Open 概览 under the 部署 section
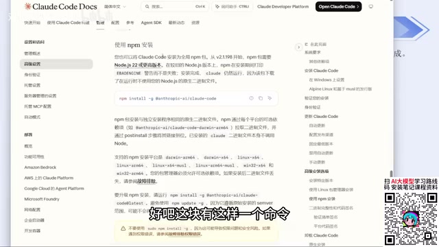This screenshot has height=247, width=439. click(28, 146)
